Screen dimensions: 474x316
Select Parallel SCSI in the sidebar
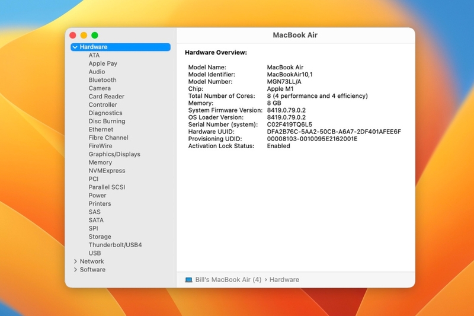107,187
